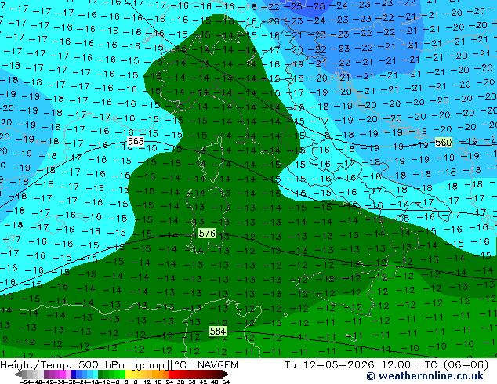Viewport: 497px width, 384px height.
Task: Click the bright red swatch in the color scale
Action: [x=171, y=375]
